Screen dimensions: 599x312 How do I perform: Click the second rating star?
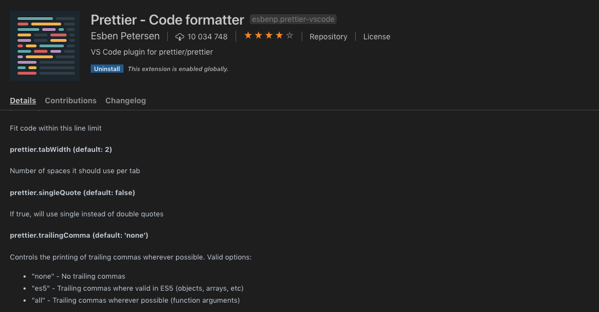259,36
